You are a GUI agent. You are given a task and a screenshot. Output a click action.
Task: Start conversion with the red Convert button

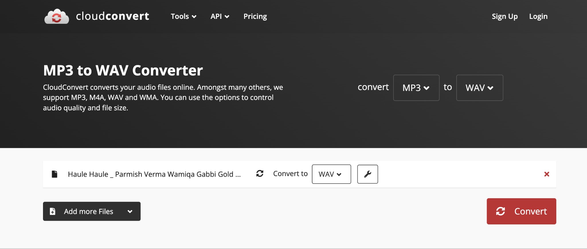521,211
